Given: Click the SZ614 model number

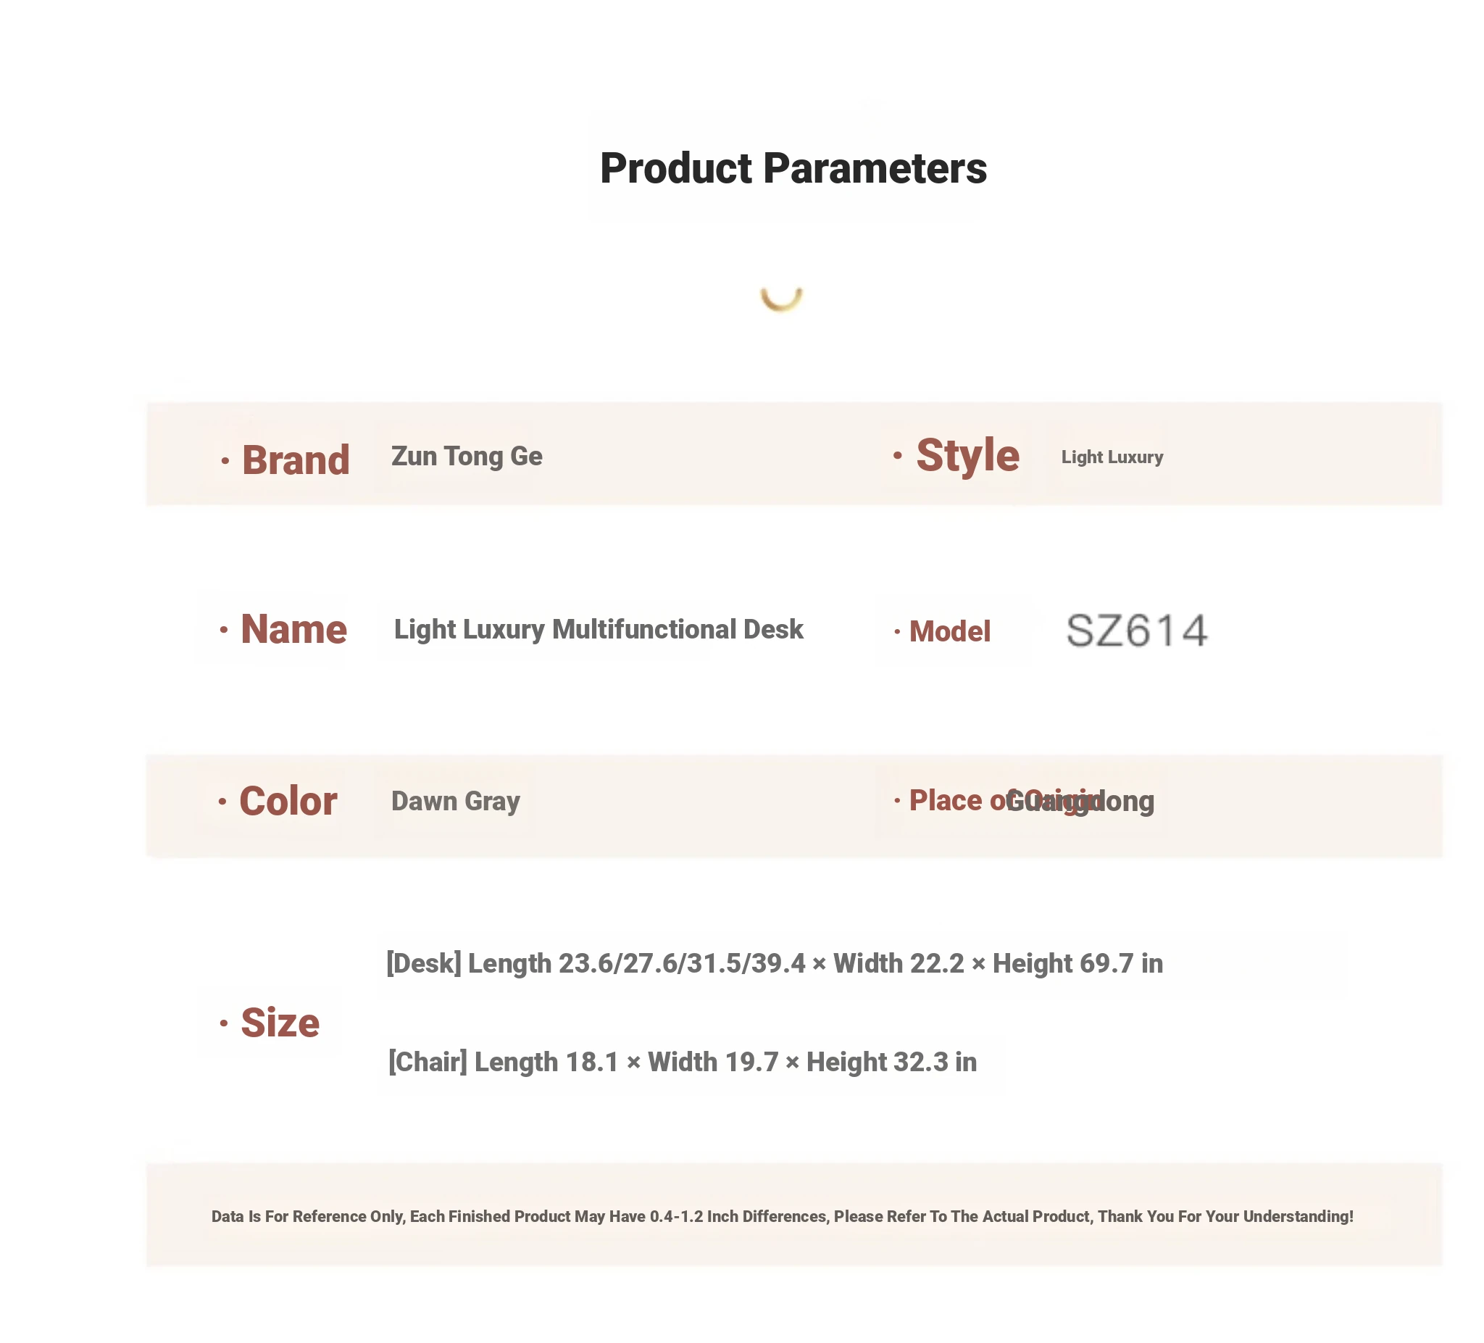Looking at the screenshot, I should [x=1137, y=631].
